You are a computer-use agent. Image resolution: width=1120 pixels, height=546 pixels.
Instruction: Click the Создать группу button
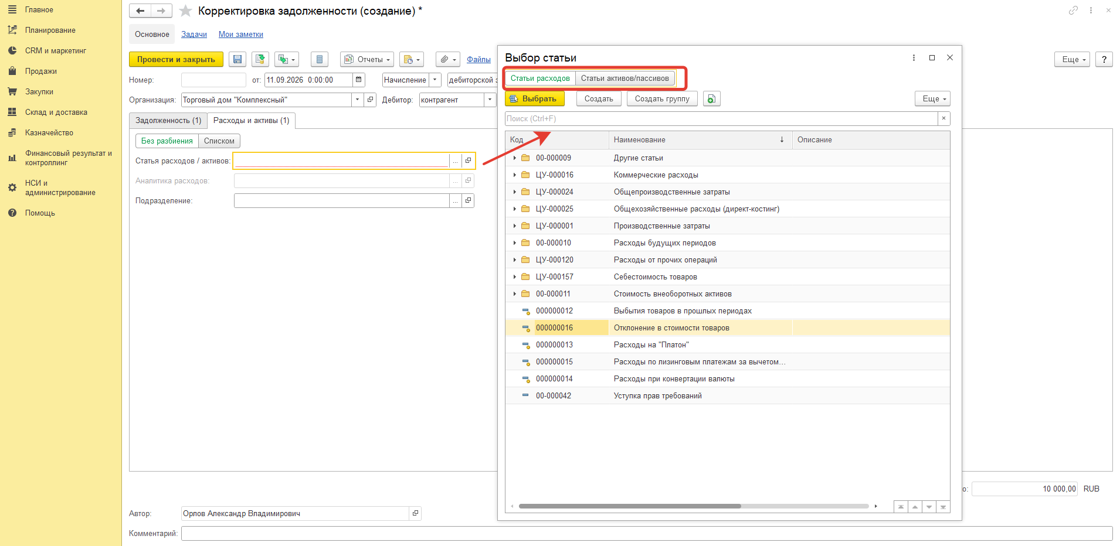point(662,99)
